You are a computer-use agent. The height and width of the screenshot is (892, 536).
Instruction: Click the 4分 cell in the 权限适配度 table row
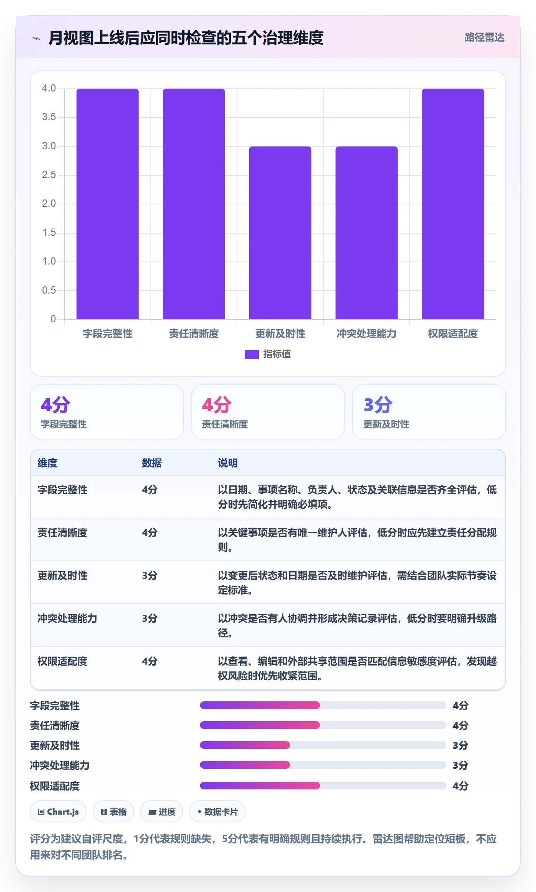[x=150, y=661]
